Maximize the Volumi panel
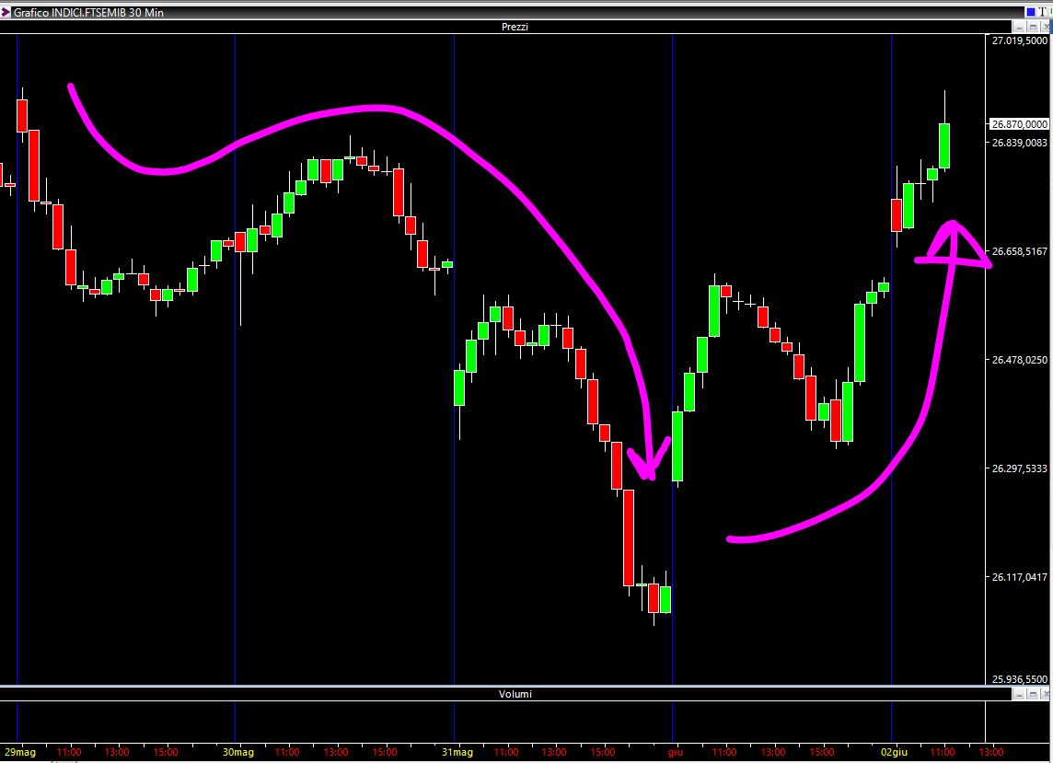 point(1033,695)
